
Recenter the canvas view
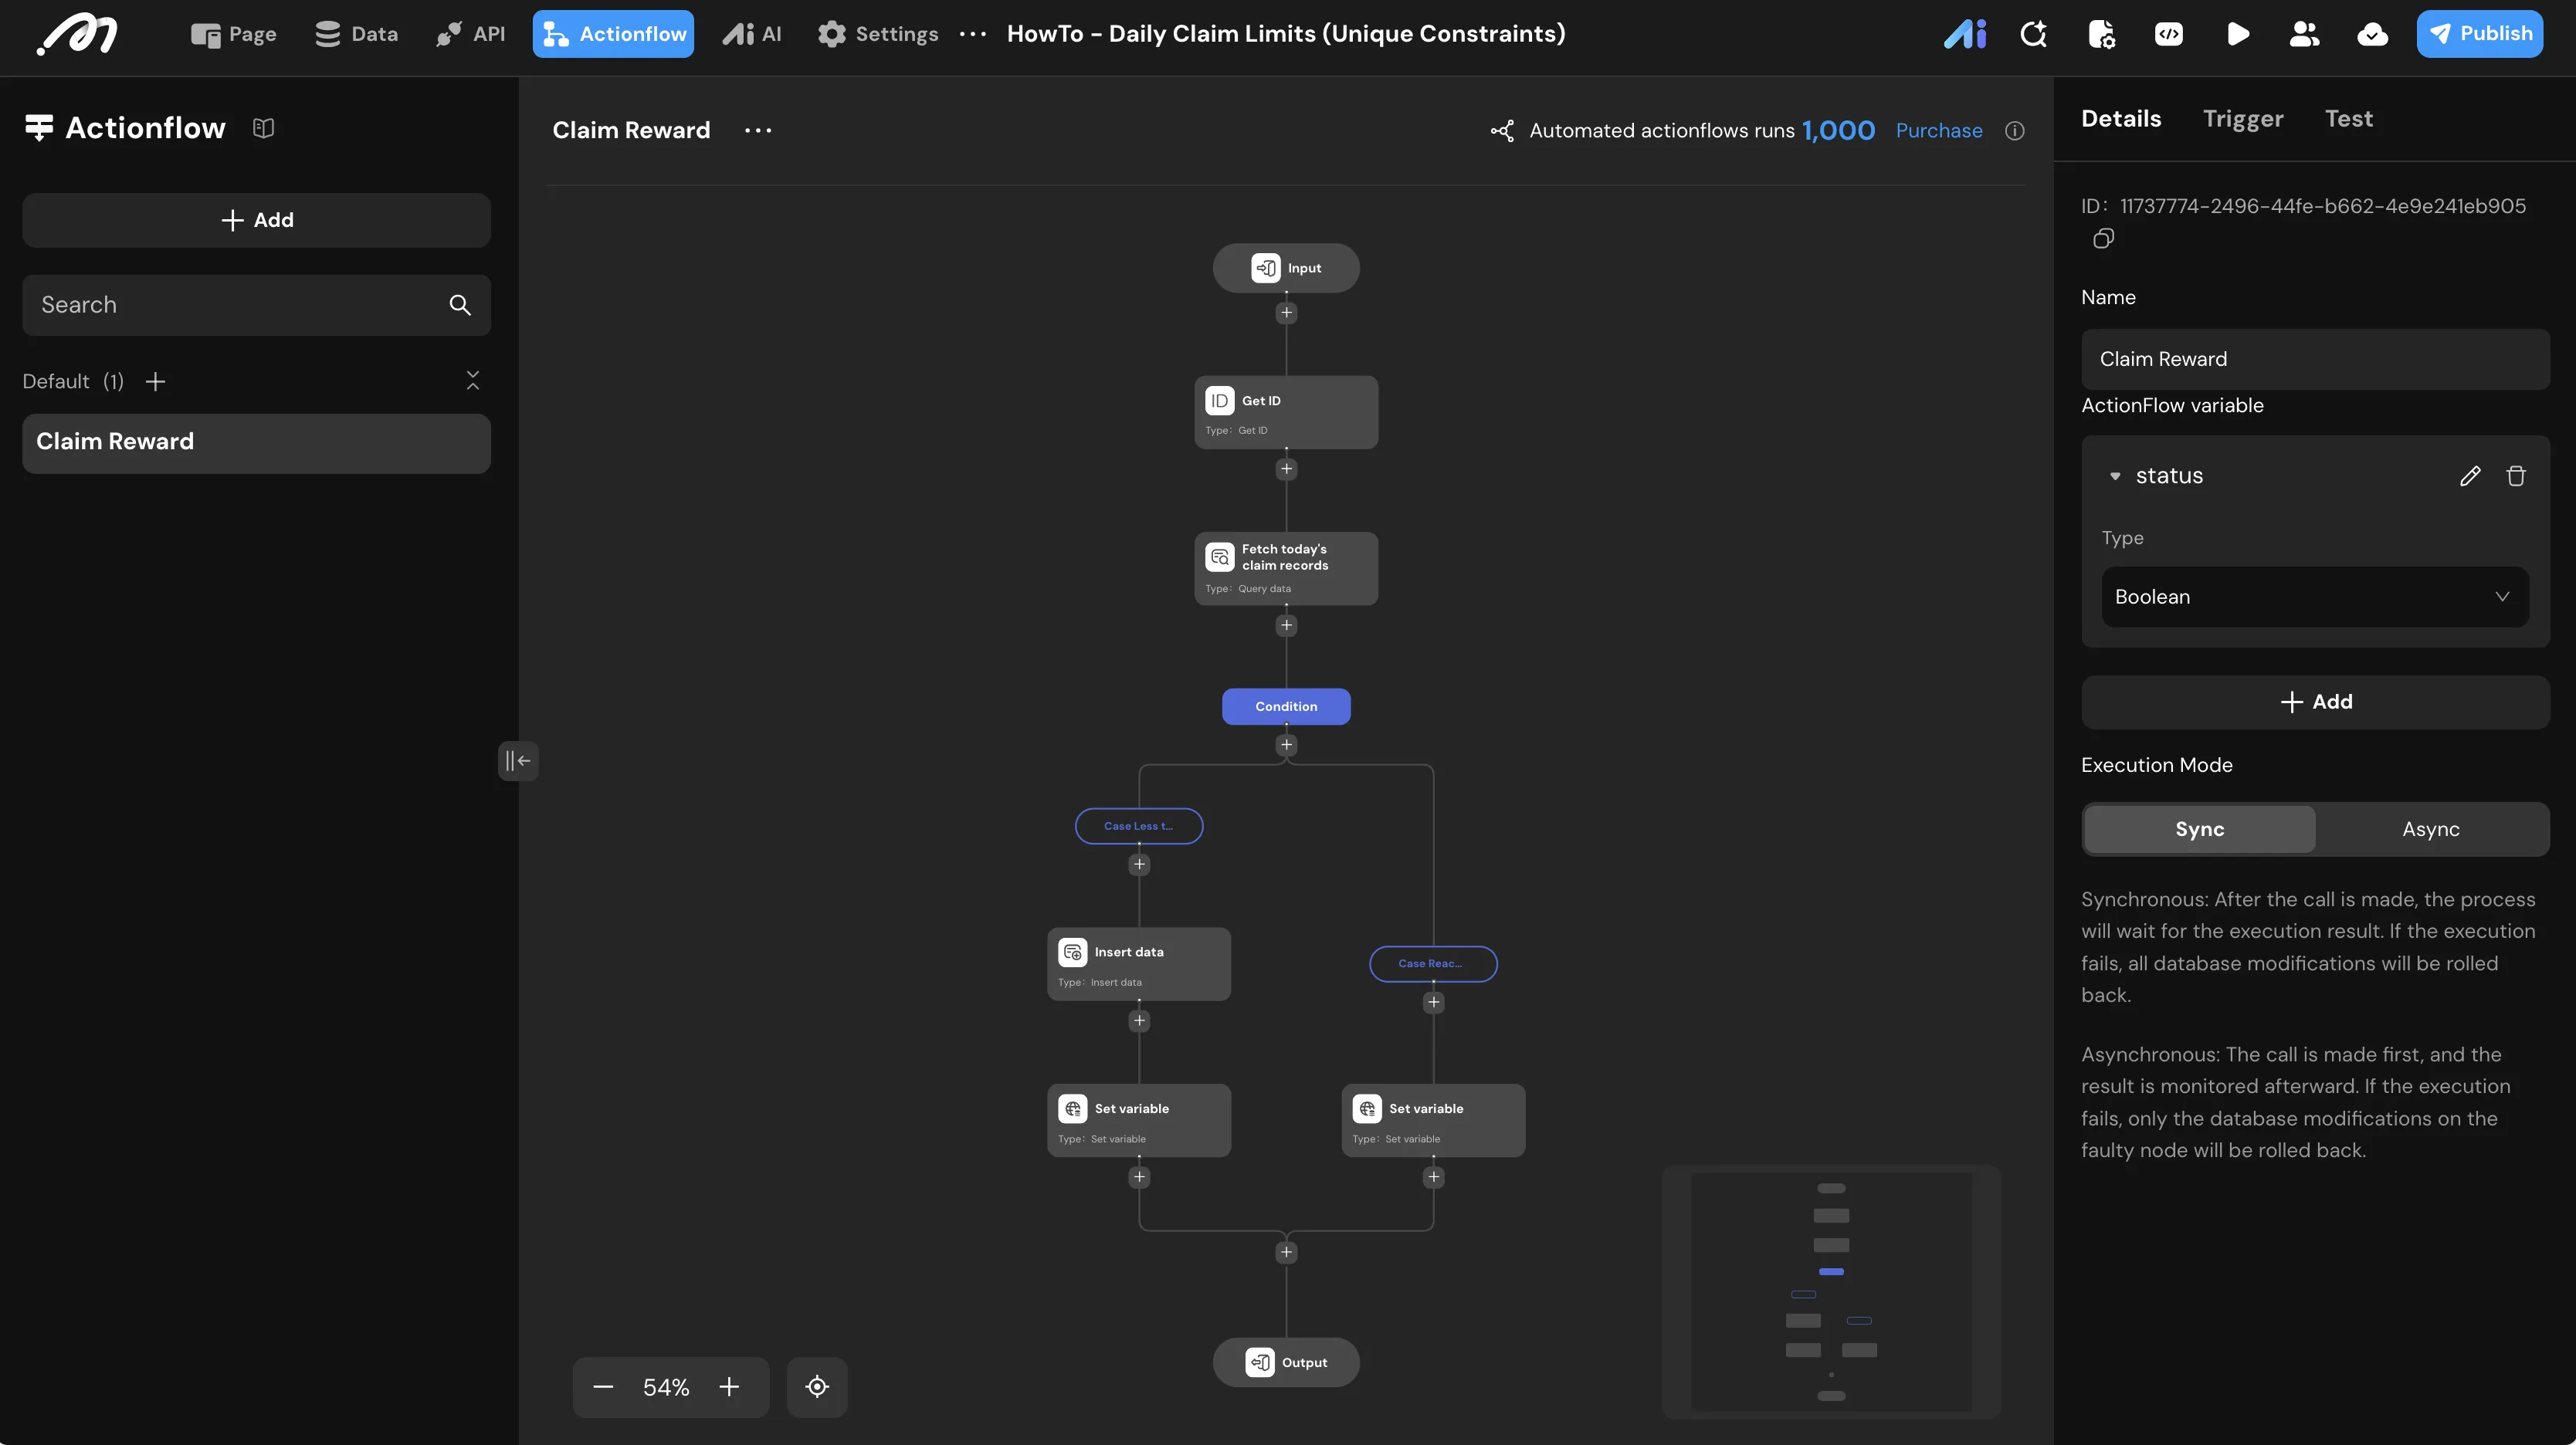(x=817, y=1387)
